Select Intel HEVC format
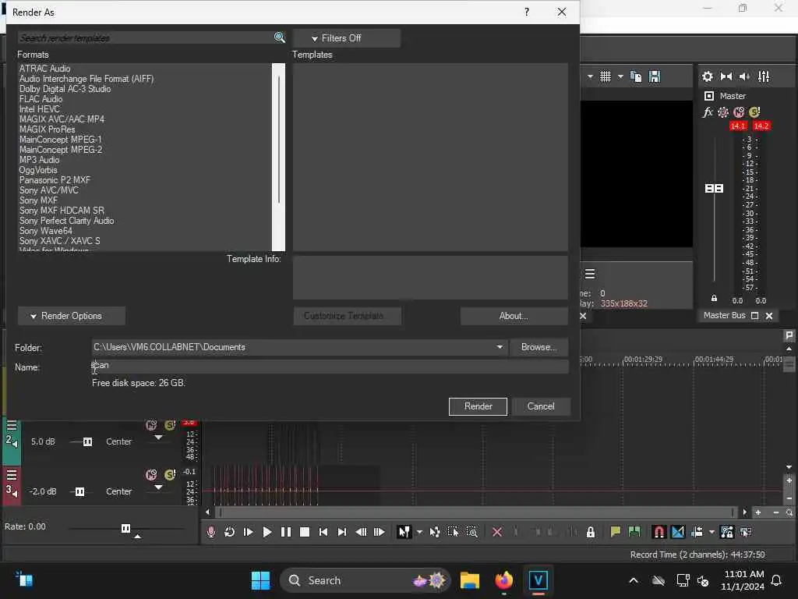Image resolution: width=798 pixels, height=599 pixels. (x=39, y=109)
